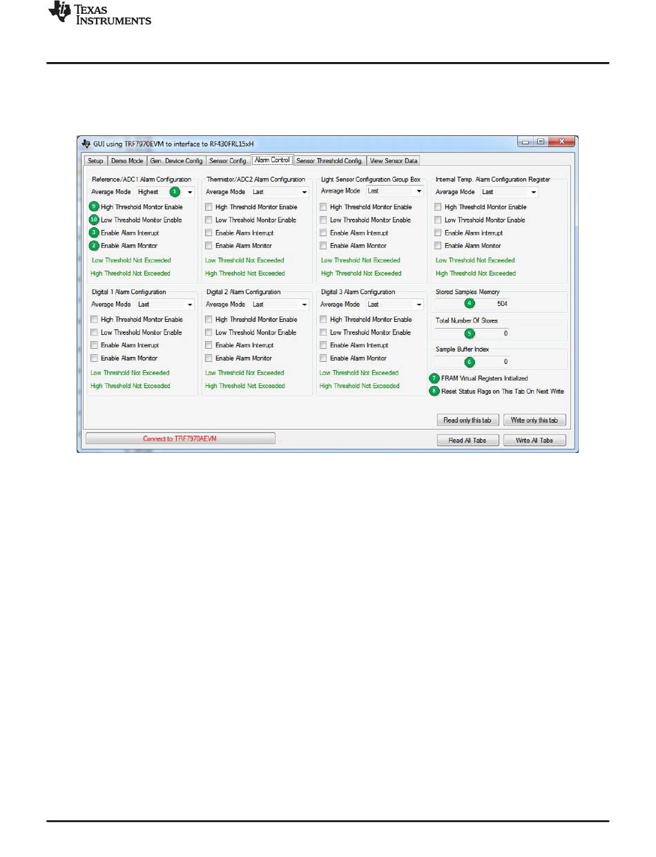The image size is (656, 857).
Task: Enable Digital 3 High Threshold Monitor
Action: 324,320
